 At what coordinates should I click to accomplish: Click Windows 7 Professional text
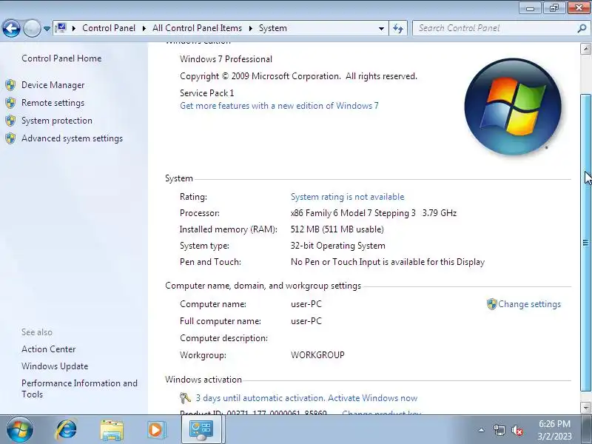tap(226, 59)
